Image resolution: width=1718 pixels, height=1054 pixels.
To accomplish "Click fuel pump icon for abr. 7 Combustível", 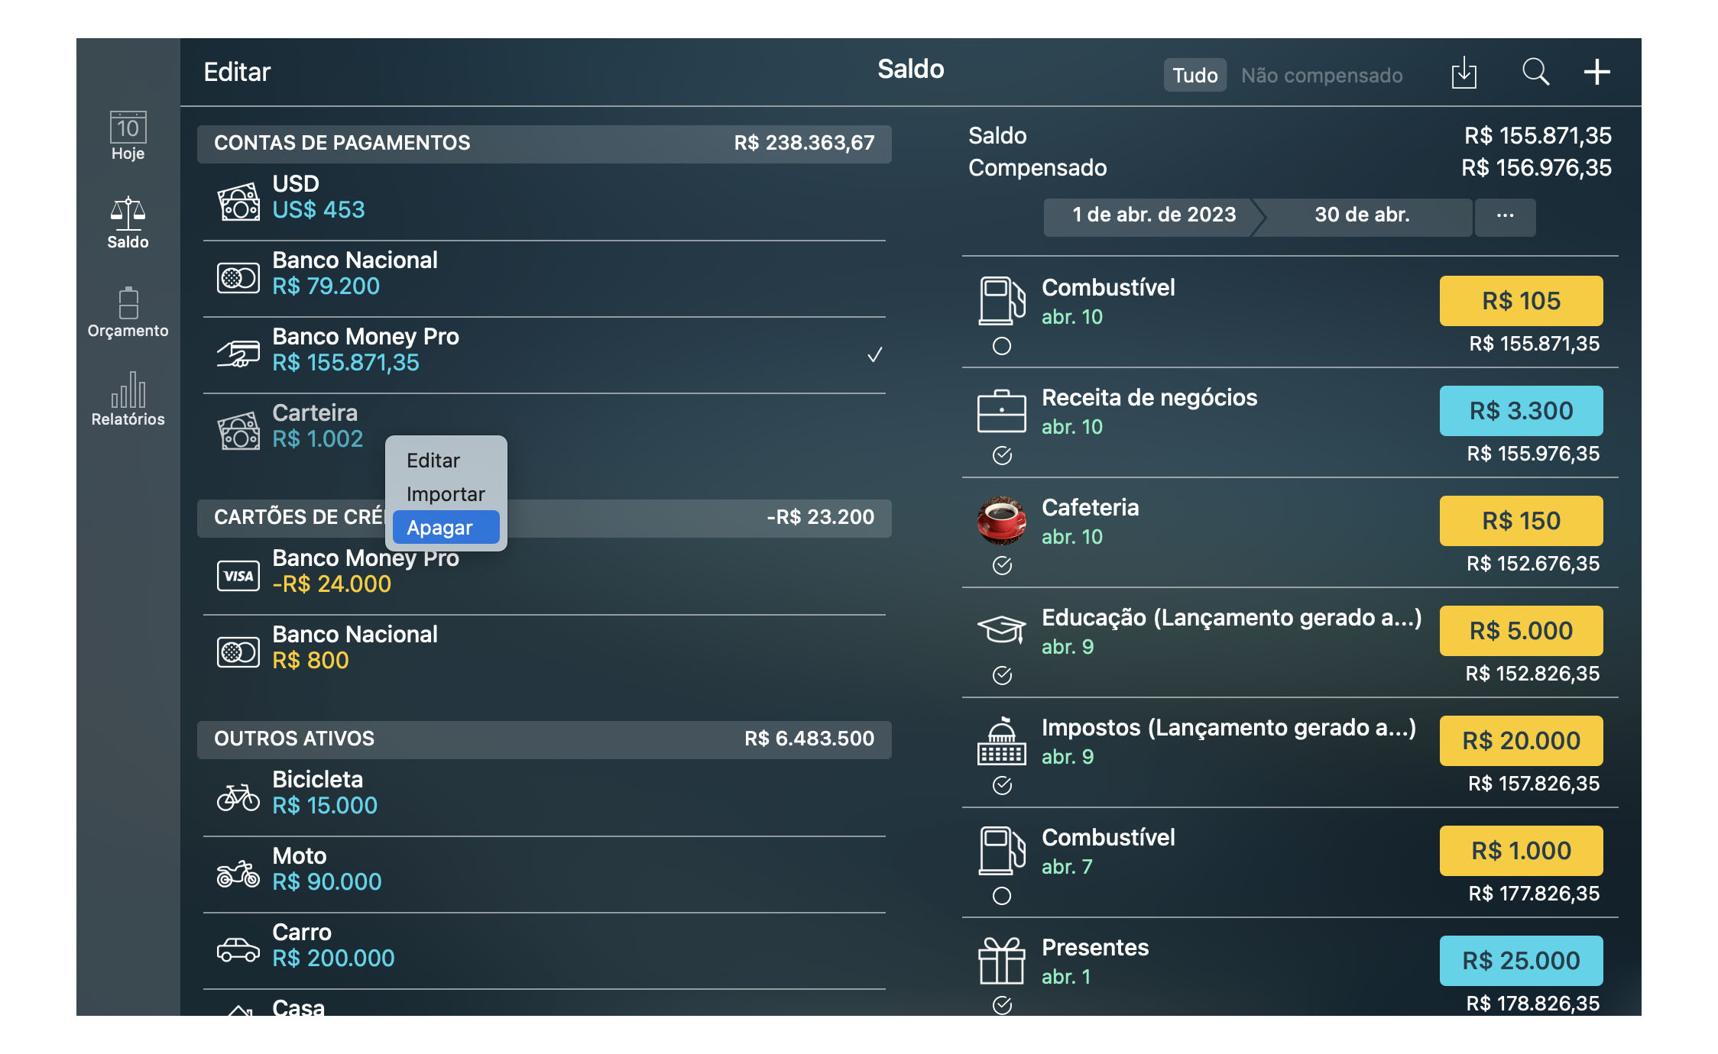I will (1001, 851).
